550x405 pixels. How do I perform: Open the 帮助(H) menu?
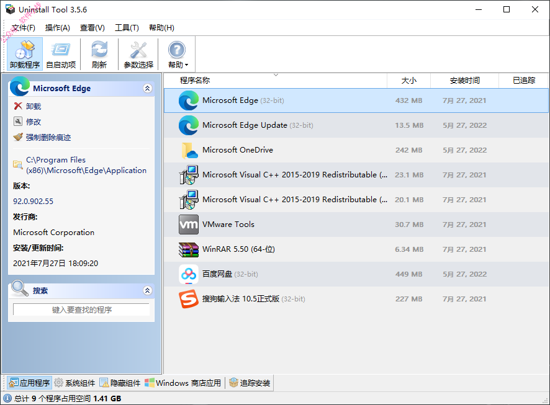pos(161,28)
